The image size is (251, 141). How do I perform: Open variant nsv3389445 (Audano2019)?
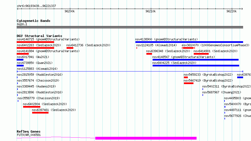[x=36, y=86]
